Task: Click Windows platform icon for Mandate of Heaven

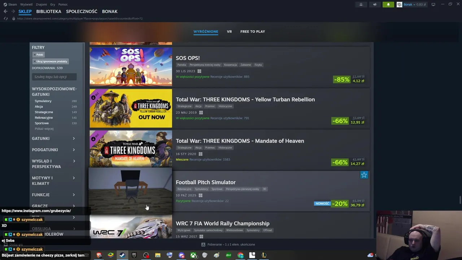Action: 200,154
